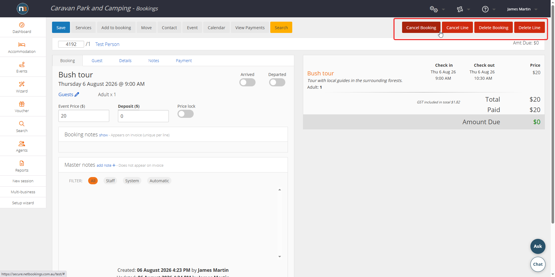The width and height of the screenshot is (555, 277).
Task: Click the master notes scroll up arrow
Action: point(280,190)
